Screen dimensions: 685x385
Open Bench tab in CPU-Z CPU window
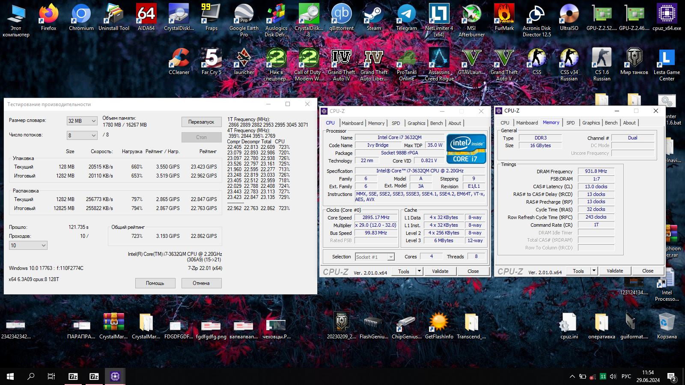437,123
